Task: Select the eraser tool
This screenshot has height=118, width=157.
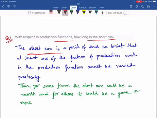Action: click(51, 12)
